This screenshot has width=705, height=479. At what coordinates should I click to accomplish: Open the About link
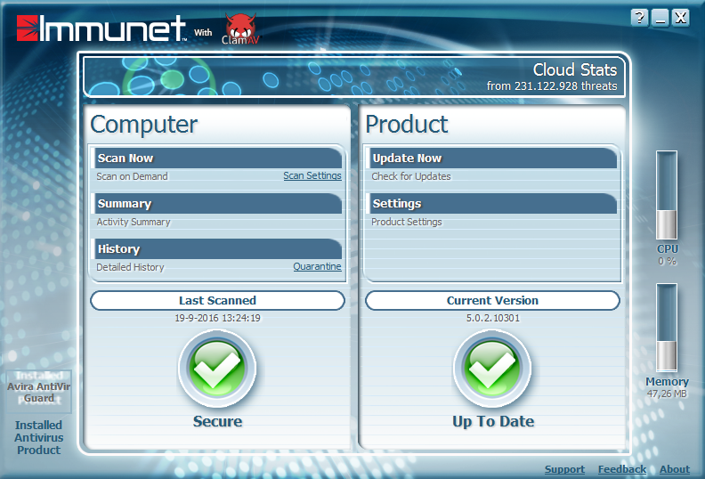(674, 469)
